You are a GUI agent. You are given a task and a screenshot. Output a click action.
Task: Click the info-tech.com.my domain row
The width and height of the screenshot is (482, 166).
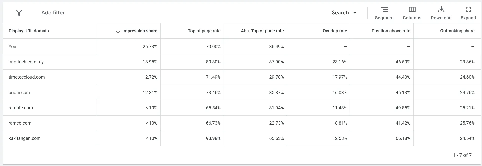(26, 62)
